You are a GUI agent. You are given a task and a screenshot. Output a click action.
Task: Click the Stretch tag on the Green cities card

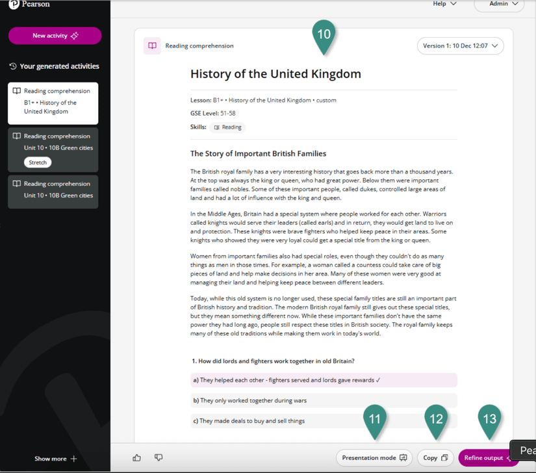click(x=38, y=162)
